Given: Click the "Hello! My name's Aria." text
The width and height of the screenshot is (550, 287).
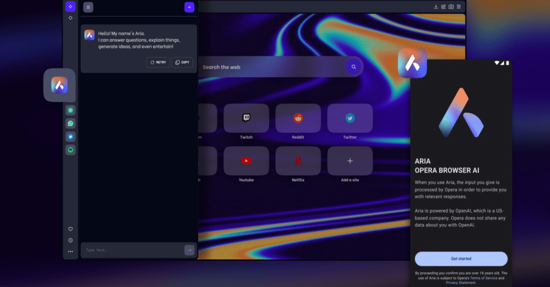Looking at the screenshot, I should [x=121, y=33].
